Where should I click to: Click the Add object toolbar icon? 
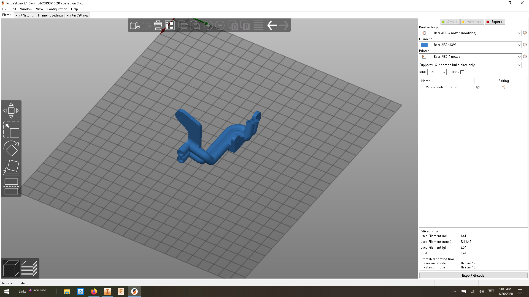(x=135, y=26)
